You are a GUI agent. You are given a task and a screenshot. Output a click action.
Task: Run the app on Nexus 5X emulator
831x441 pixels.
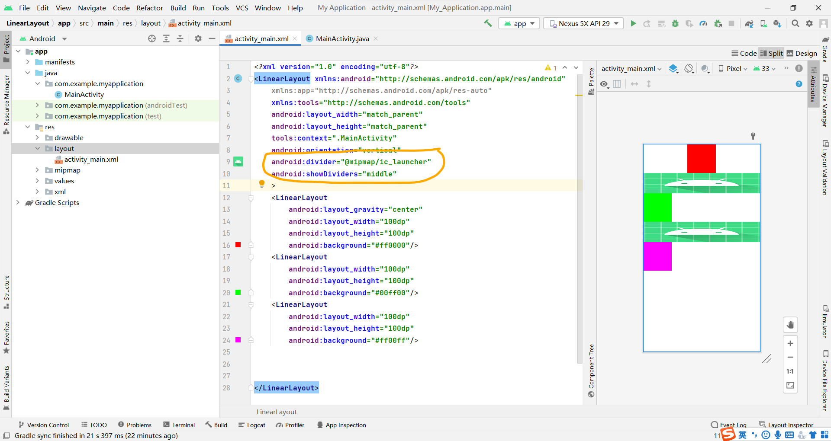633,23
